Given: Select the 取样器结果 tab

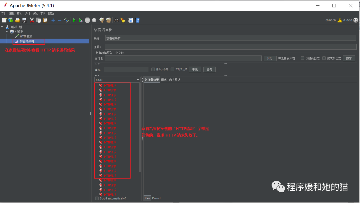Looking at the screenshot, I should (152, 80).
